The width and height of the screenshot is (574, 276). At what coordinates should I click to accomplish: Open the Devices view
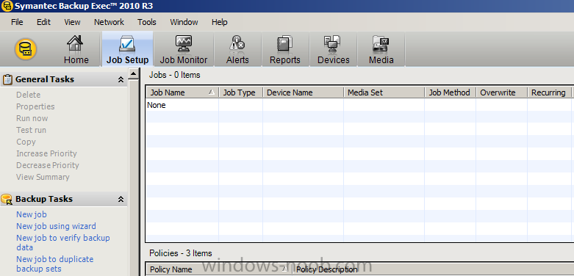point(333,49)
